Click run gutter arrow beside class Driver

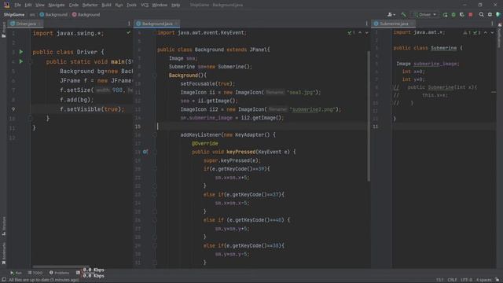coord(21,52)
